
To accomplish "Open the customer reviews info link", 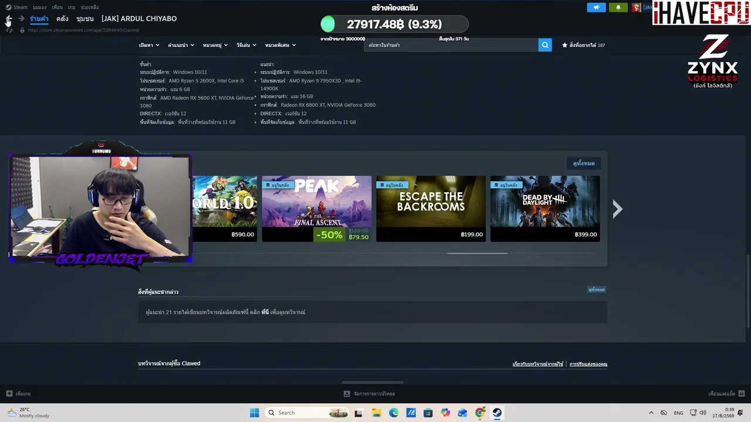I will [x=538, y=364].
